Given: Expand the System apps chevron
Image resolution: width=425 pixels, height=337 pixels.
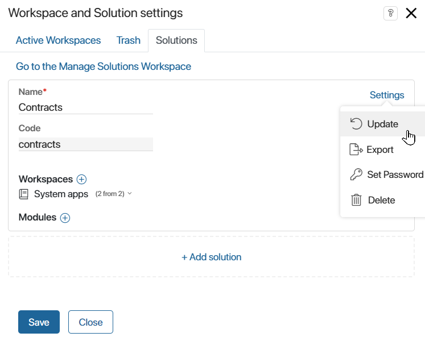Looking at the screenshot, I should click(130, 193).
